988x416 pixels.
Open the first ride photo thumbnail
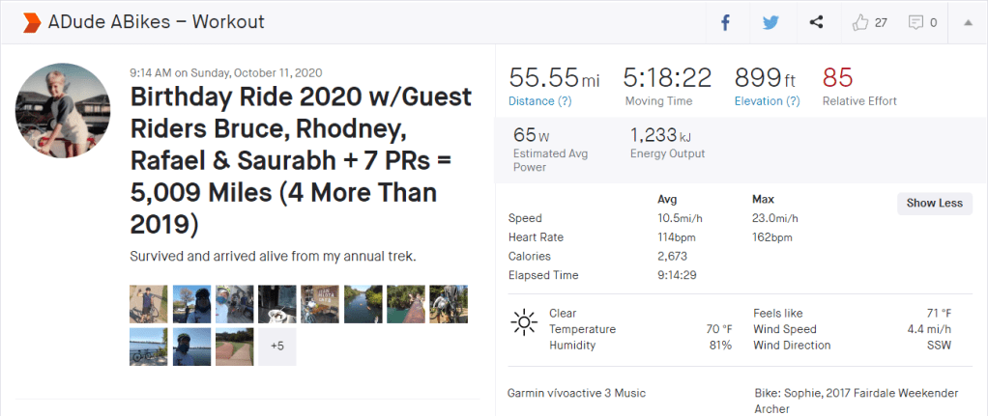click(x=148, y=303)
